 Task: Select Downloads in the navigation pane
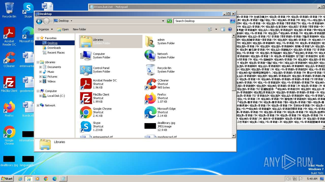(54, 48)
